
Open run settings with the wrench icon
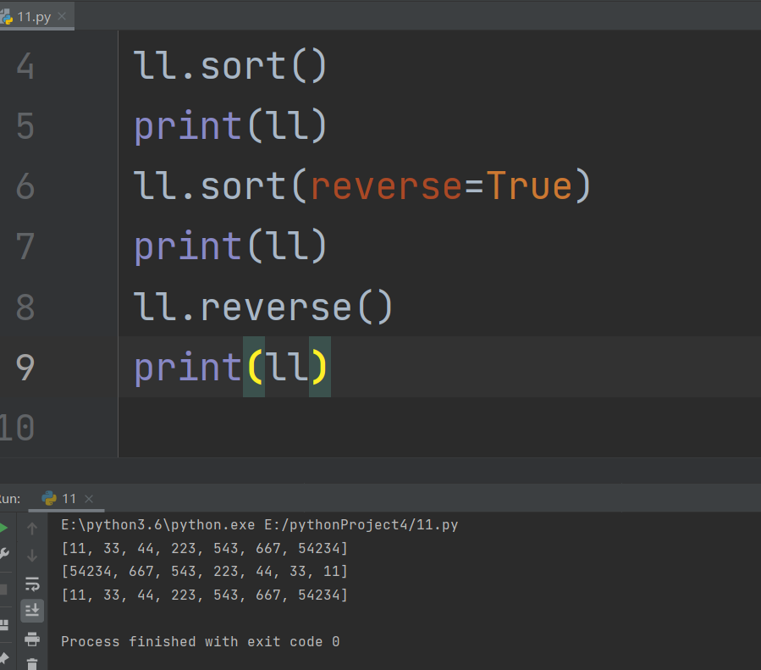(4, 553)
